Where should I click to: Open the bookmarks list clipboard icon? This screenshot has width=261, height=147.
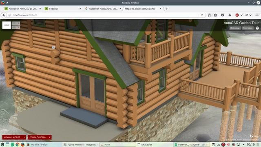coord(215,15)
